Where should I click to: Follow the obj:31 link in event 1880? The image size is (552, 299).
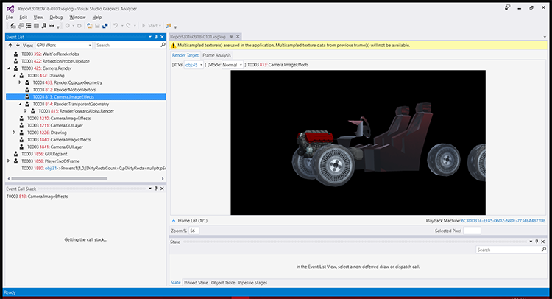click(x=51, y=169)
